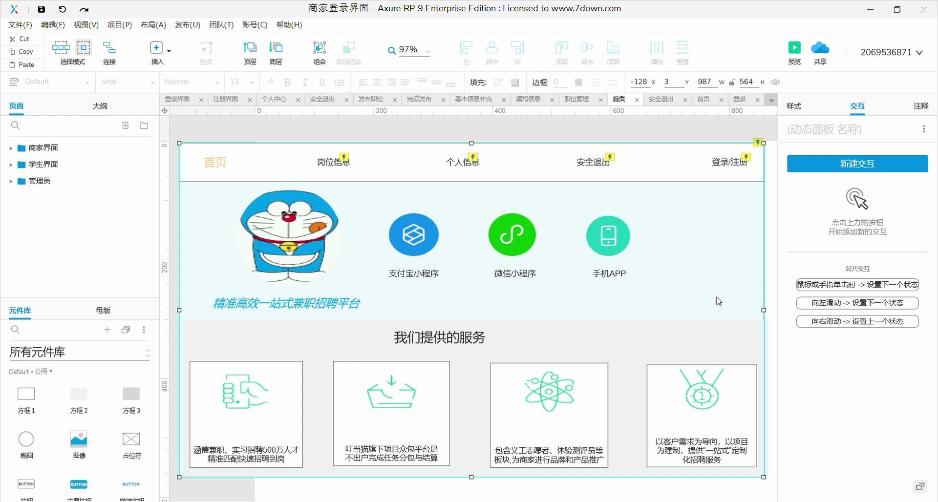The width and height of the screenshot is (938, 502).
Task: Select the 占位符 placeholder widget
Action: click(x=131, y=444)
